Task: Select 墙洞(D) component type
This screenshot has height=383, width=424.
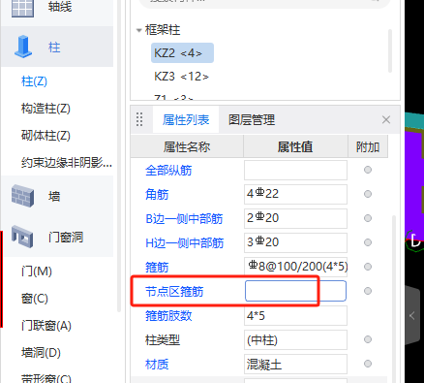Action: (x=41, y=352)
